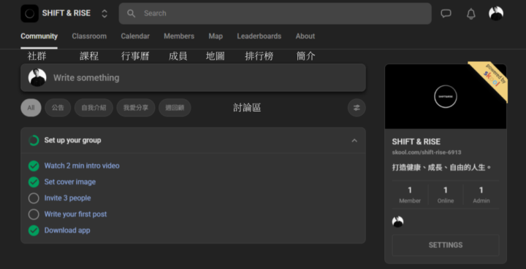
Task: Toggle the Set cover image check
Action: 34,182
